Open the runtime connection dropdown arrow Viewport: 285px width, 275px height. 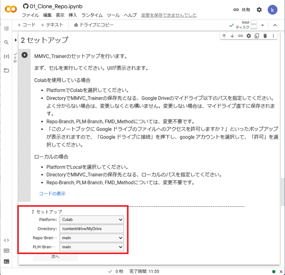(x=263, y=25)
